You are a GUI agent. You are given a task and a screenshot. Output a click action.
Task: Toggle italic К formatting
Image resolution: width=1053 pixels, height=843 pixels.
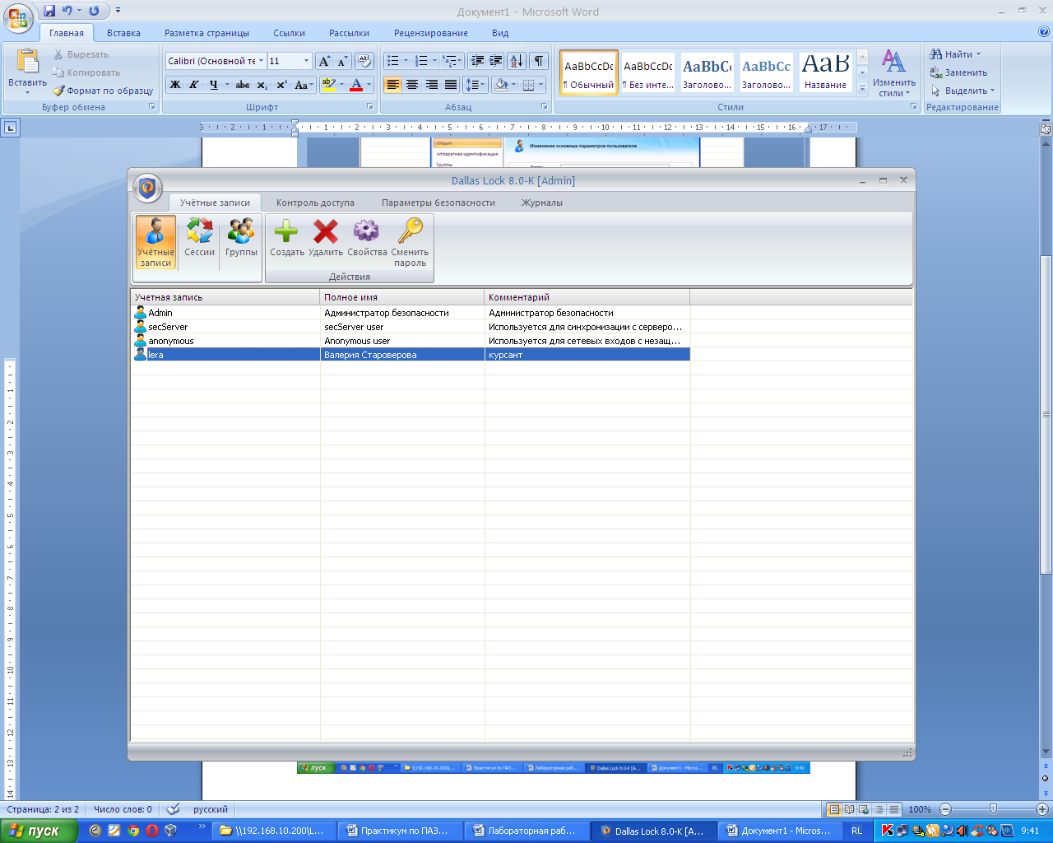[194, 84]
